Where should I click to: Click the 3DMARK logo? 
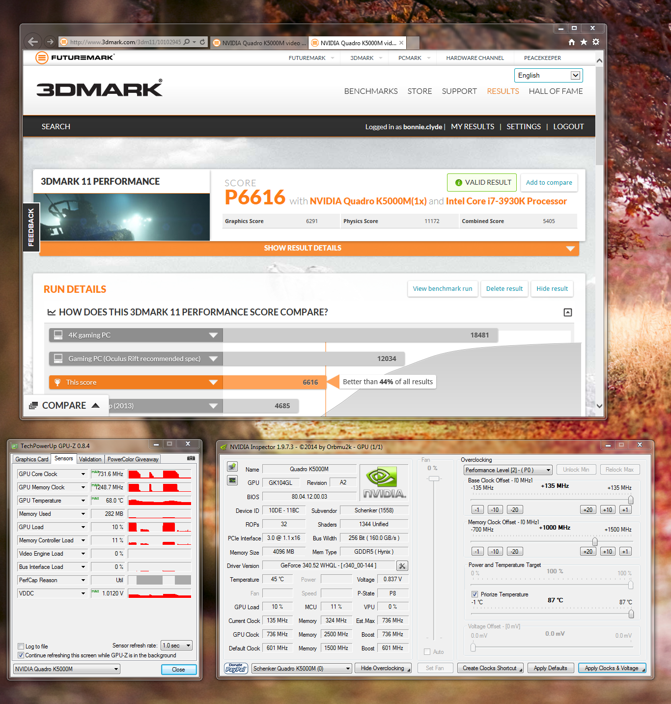point(99,88)
